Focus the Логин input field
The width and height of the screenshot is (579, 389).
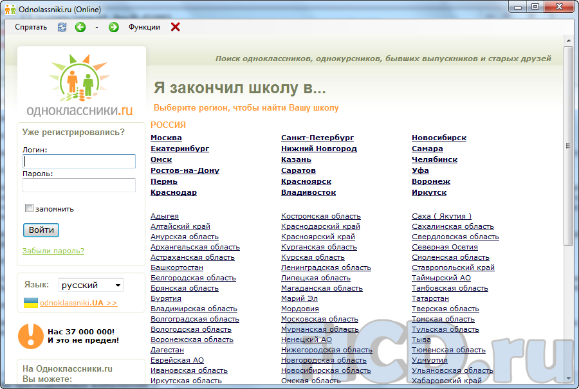tap(79, 161)
